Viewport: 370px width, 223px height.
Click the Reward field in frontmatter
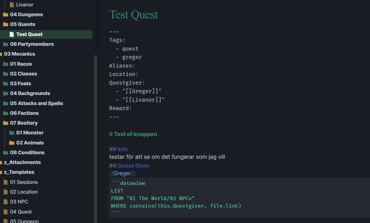point(120,108)
